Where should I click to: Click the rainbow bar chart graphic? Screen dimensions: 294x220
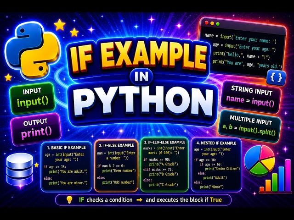tap(275, 176)
